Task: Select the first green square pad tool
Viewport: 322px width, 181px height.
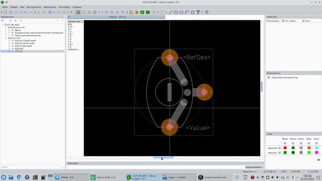Action: pyautogui.click(x=142, y=12)
